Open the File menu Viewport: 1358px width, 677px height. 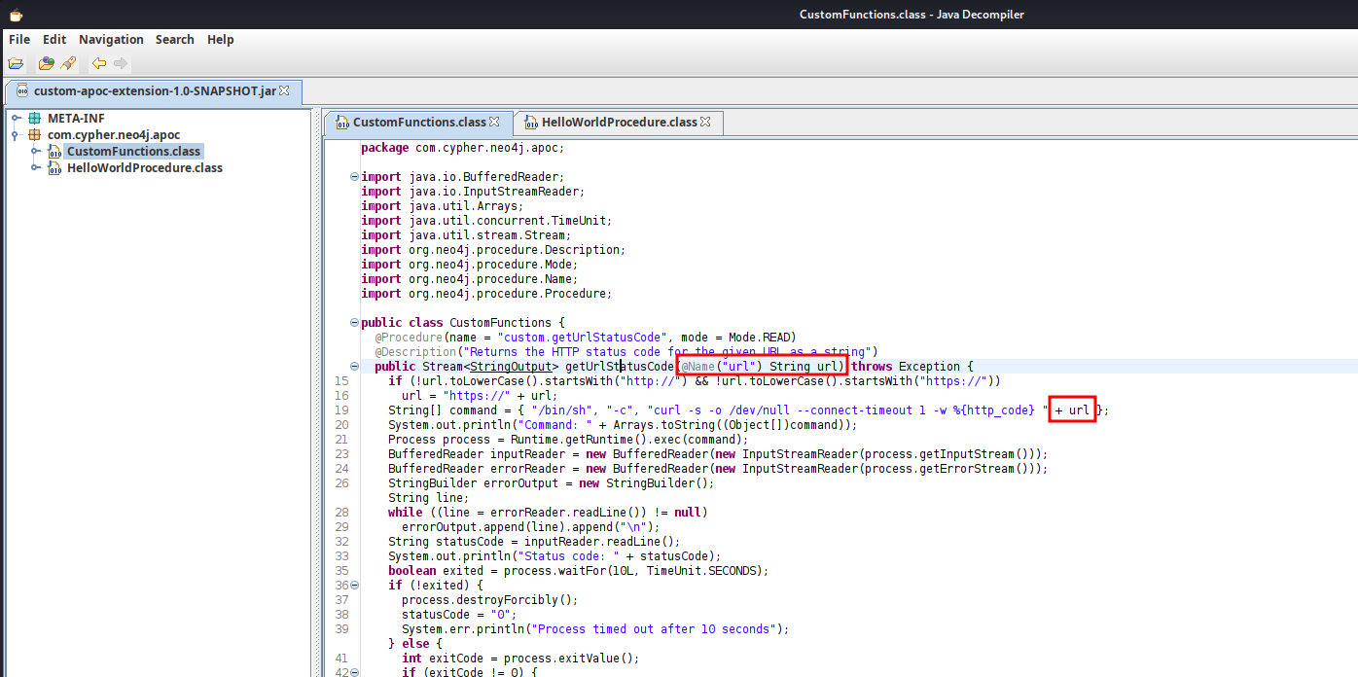[x=19, y=40]
